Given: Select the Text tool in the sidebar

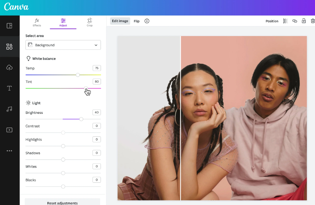Looking at the screenshot, I should coord(10,88).
